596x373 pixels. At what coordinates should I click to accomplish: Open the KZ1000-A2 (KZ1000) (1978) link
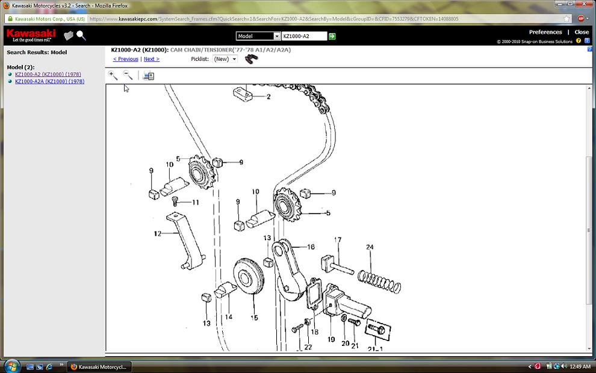tap(48, 75)
